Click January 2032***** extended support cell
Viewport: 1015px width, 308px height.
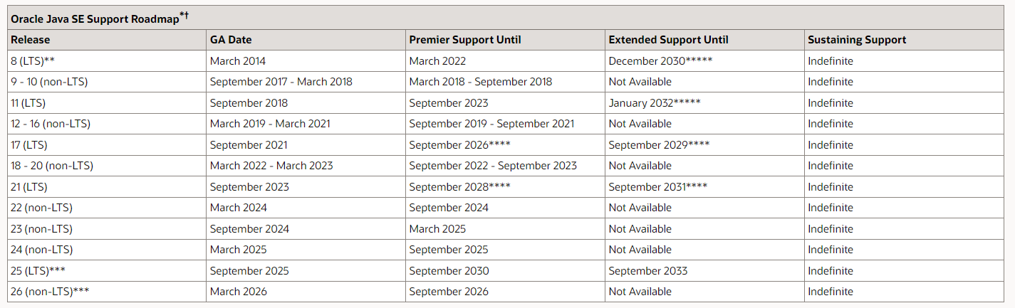tap(655, 103)
